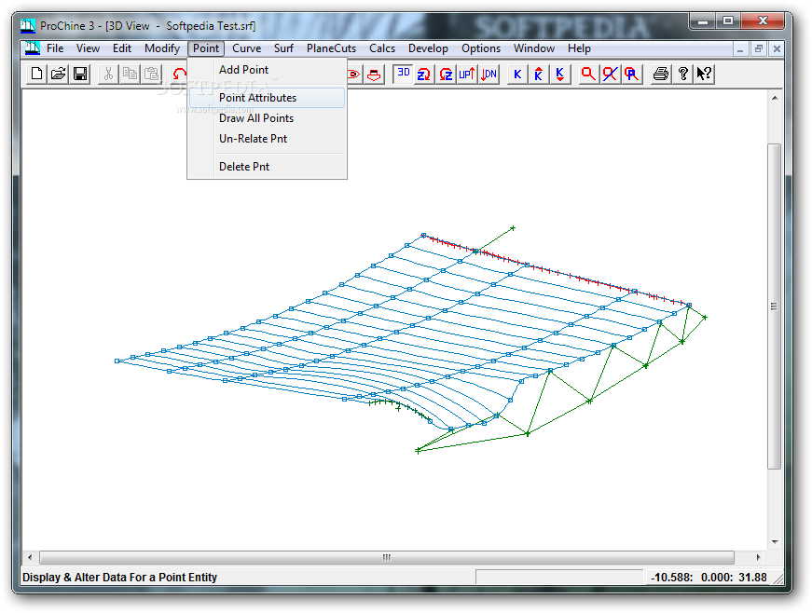Click the vertical scrollbar up arrow

click(775, 98)
